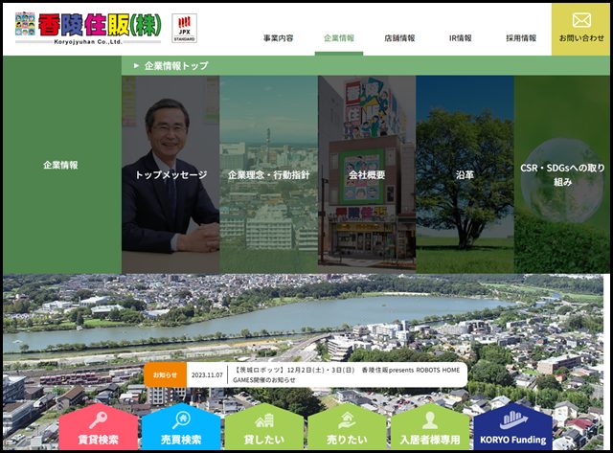
Task: Open the ROBOTS HOME GAMES news item
Action: [x=347, y=374]
